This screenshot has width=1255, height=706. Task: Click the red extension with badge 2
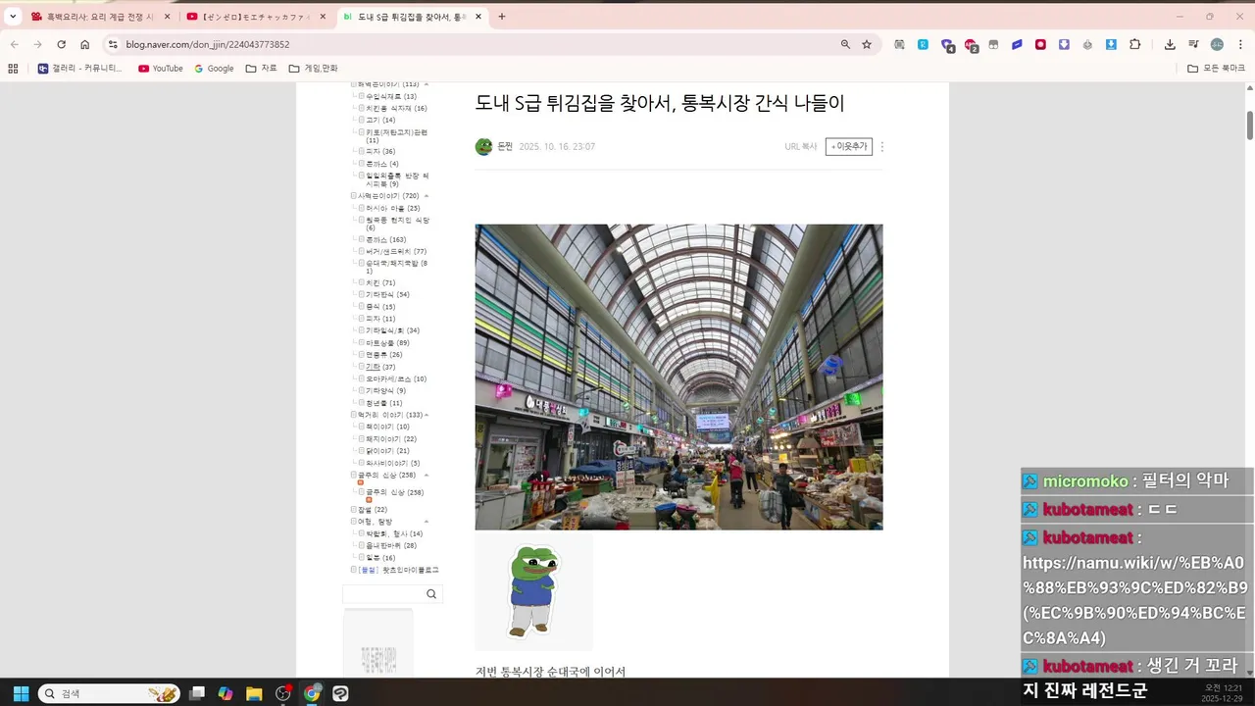[971, 45]
